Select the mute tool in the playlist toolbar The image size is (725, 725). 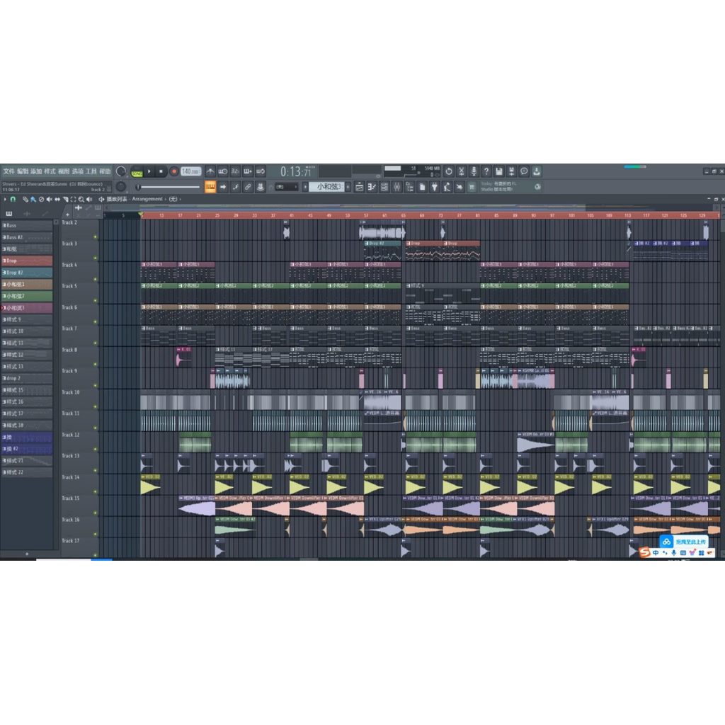[x=50, y=200]
